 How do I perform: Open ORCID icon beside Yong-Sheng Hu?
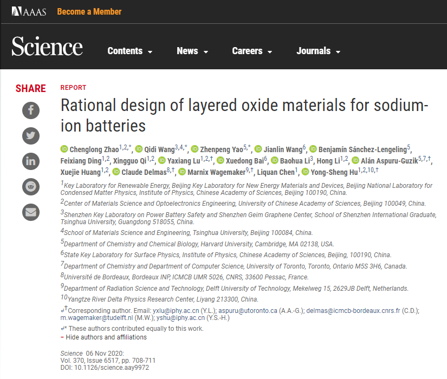(x=306, y=172)
